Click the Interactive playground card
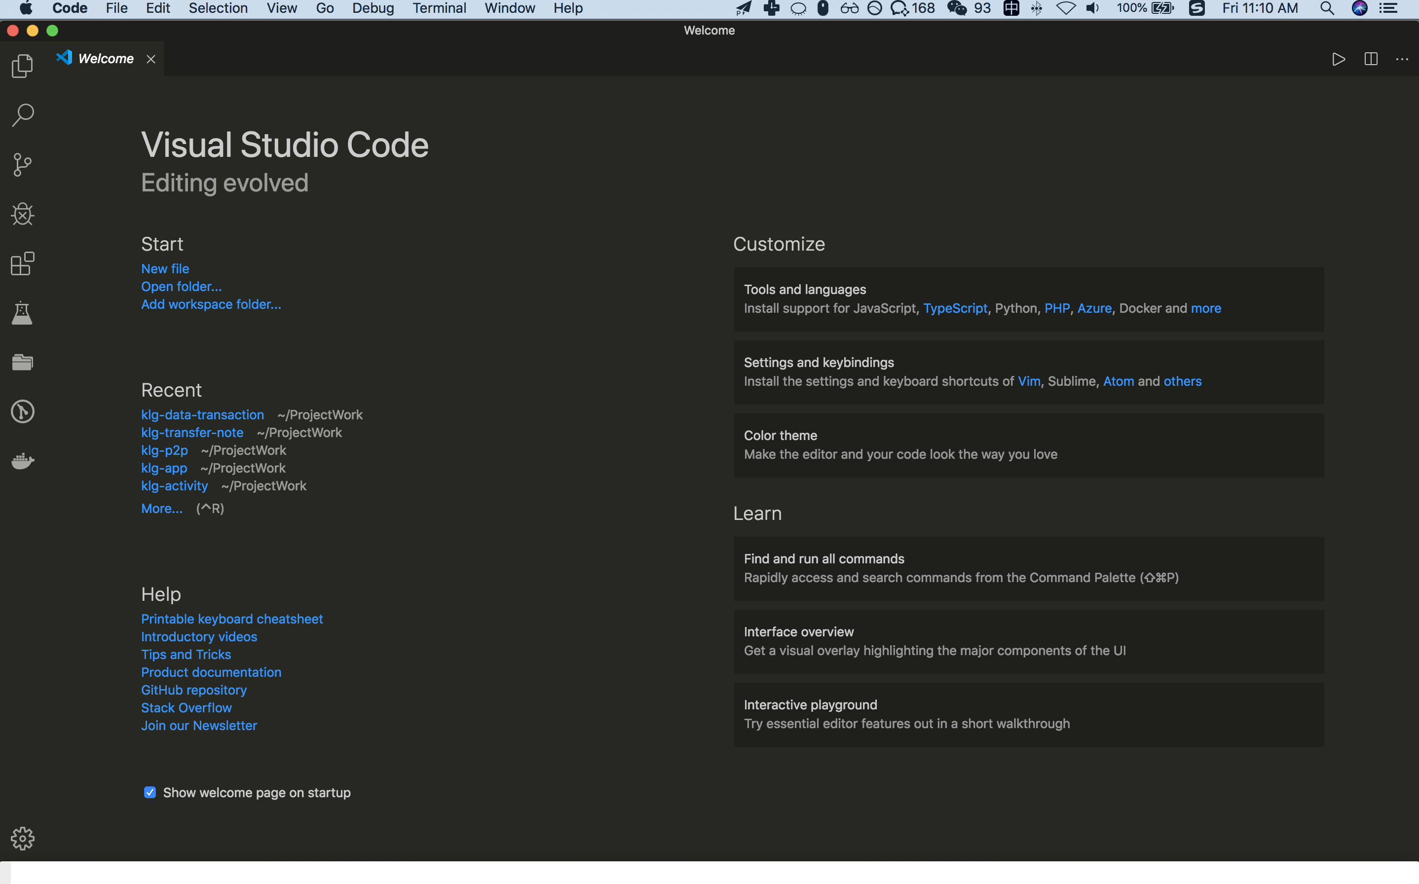This screenshot has height=884, width=1419. (1028, 714)
